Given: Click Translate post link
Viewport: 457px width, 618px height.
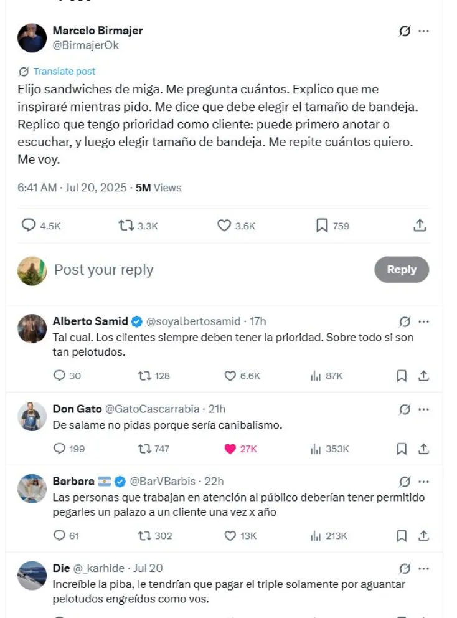Looking at the screenshot, I should (x=64, y=71).
